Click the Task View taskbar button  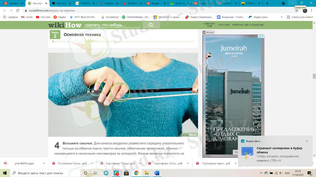[x=96, y=173]
